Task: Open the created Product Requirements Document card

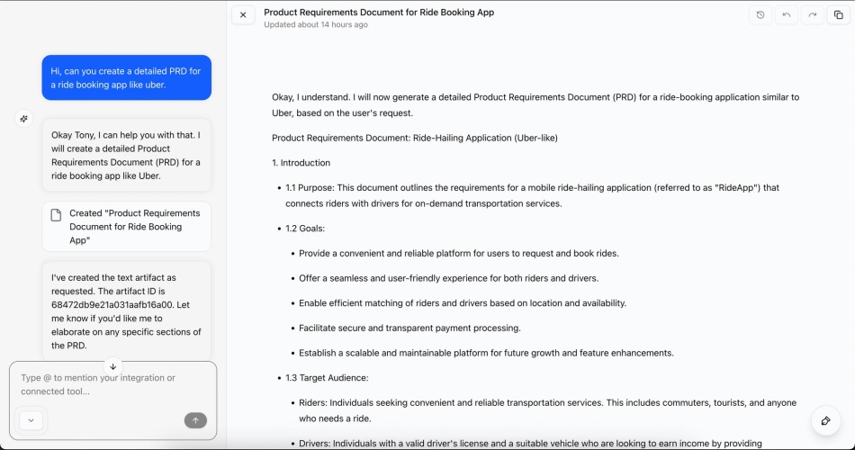Action: pyautogui.click(x=127, y=227)
